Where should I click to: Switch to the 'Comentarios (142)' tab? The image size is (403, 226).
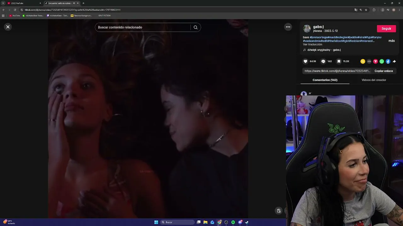(325, 80)
